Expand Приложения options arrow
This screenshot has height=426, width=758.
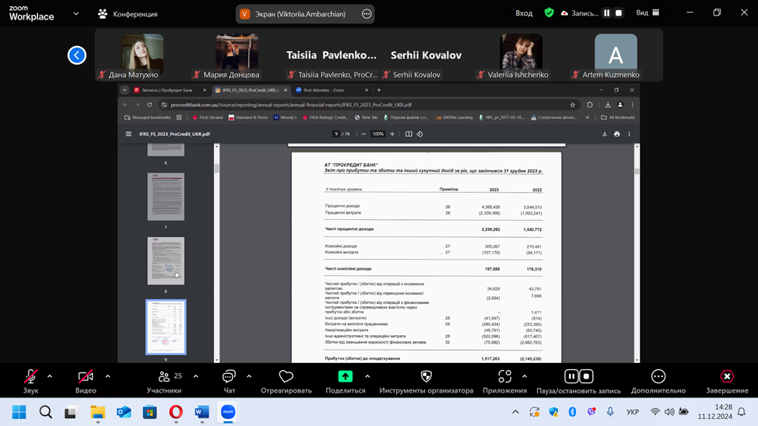(525, 376)
